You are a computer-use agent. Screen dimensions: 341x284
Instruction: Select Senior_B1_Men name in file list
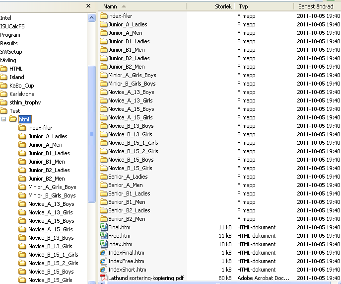point(127,202)
